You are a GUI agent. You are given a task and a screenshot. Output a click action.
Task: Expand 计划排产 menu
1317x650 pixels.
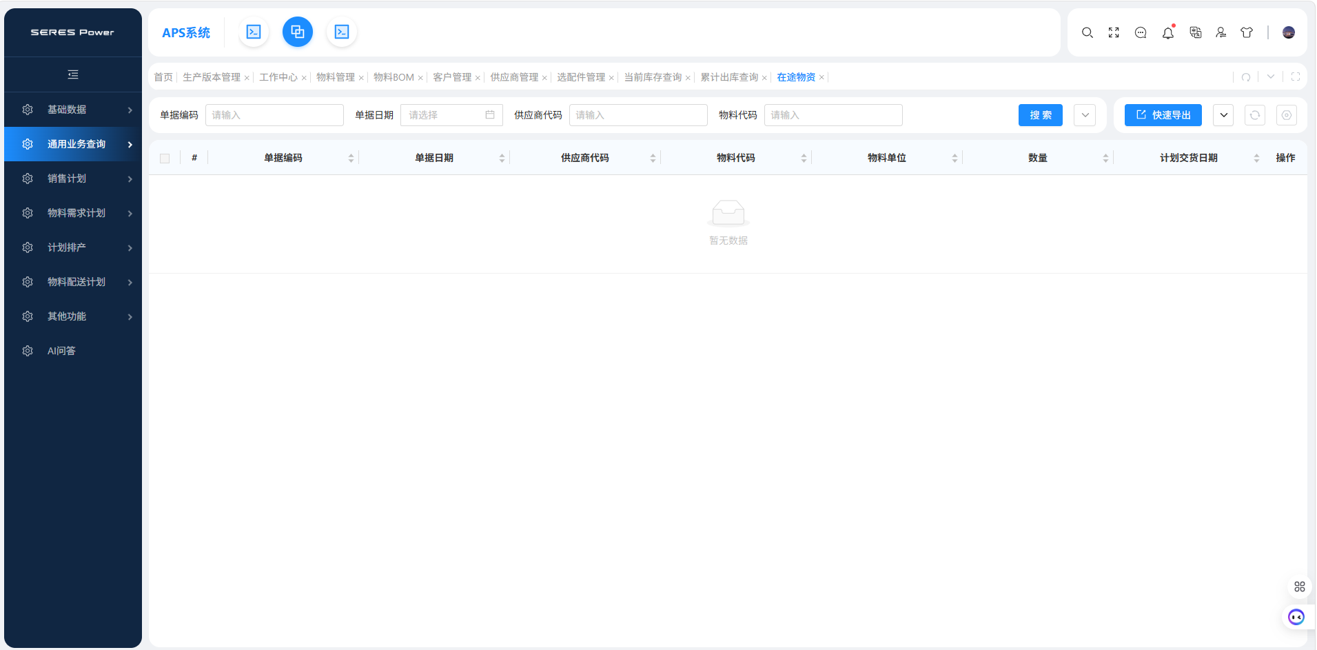72,247
